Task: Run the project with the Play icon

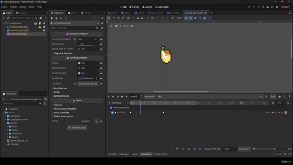Action: point(249,7)
